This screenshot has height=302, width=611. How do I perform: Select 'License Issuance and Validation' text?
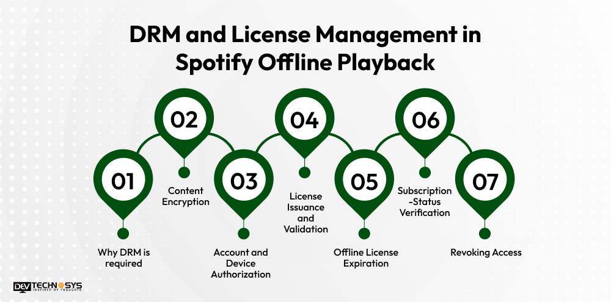(305, 212)
